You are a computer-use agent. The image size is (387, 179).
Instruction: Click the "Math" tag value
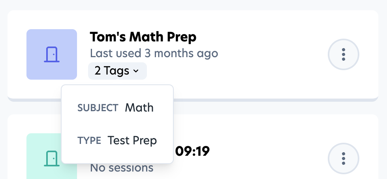pos(139,108)
